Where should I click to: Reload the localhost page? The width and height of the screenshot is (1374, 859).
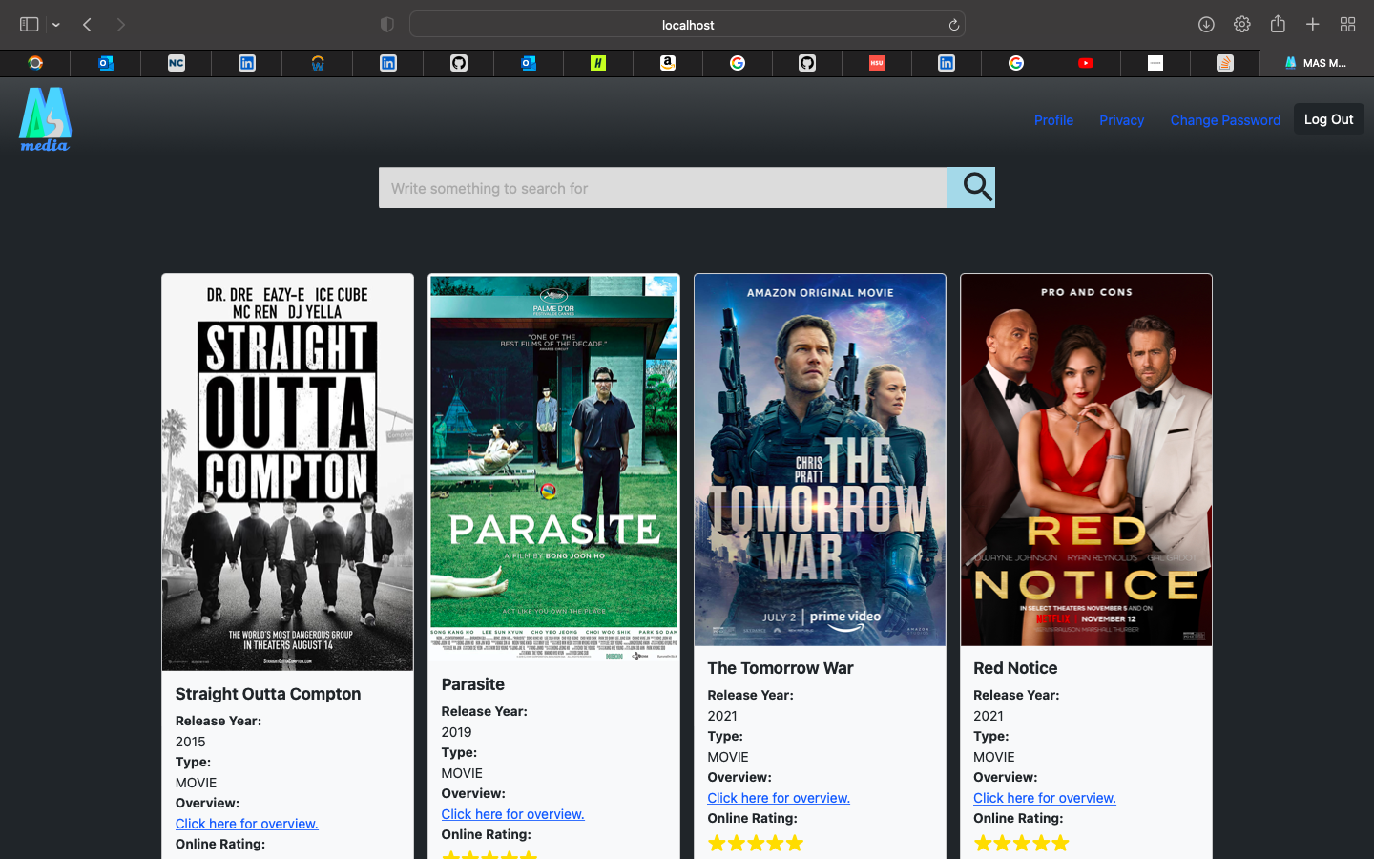pos(953,25)
